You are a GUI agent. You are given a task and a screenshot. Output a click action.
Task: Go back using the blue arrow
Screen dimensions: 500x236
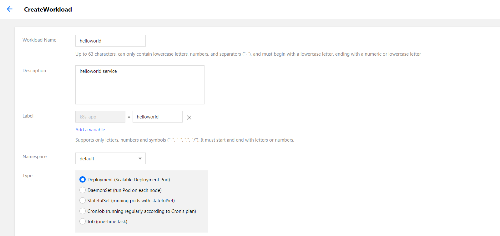tap(10, 9)
